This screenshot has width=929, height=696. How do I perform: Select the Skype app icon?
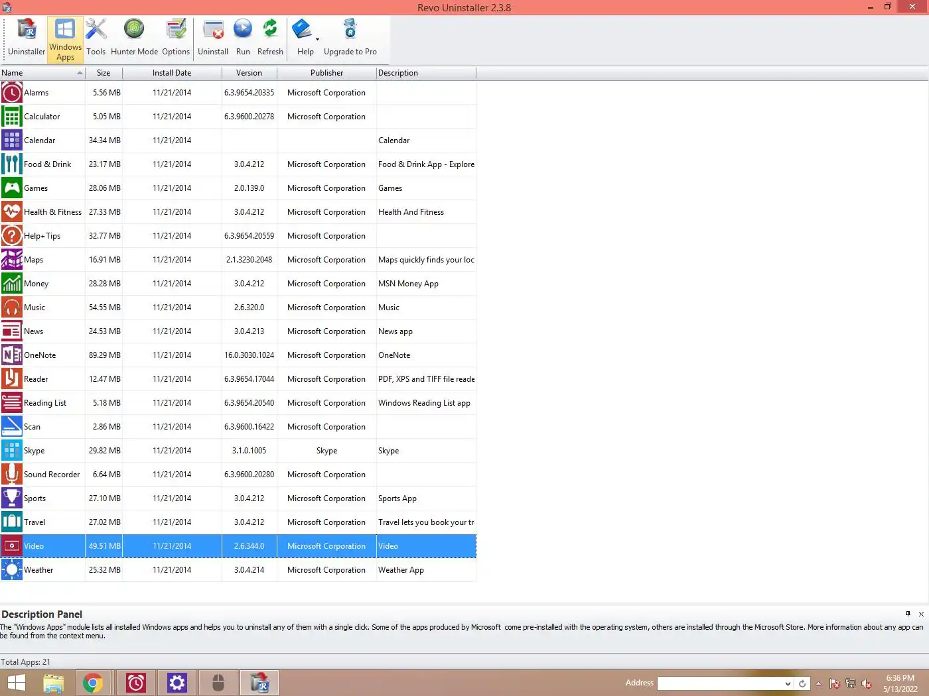point(12,451)
